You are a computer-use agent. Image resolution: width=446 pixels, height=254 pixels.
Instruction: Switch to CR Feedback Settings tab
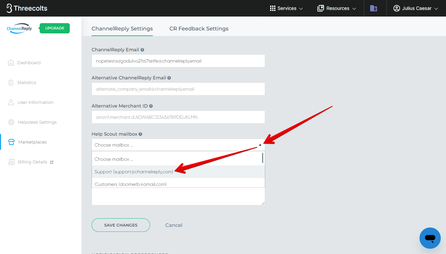click(x=199, y=28)
